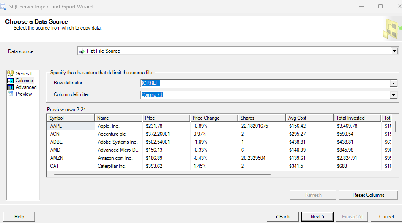Open the General settings page
This screenshot has width=402, height=223.
point(24,74)
